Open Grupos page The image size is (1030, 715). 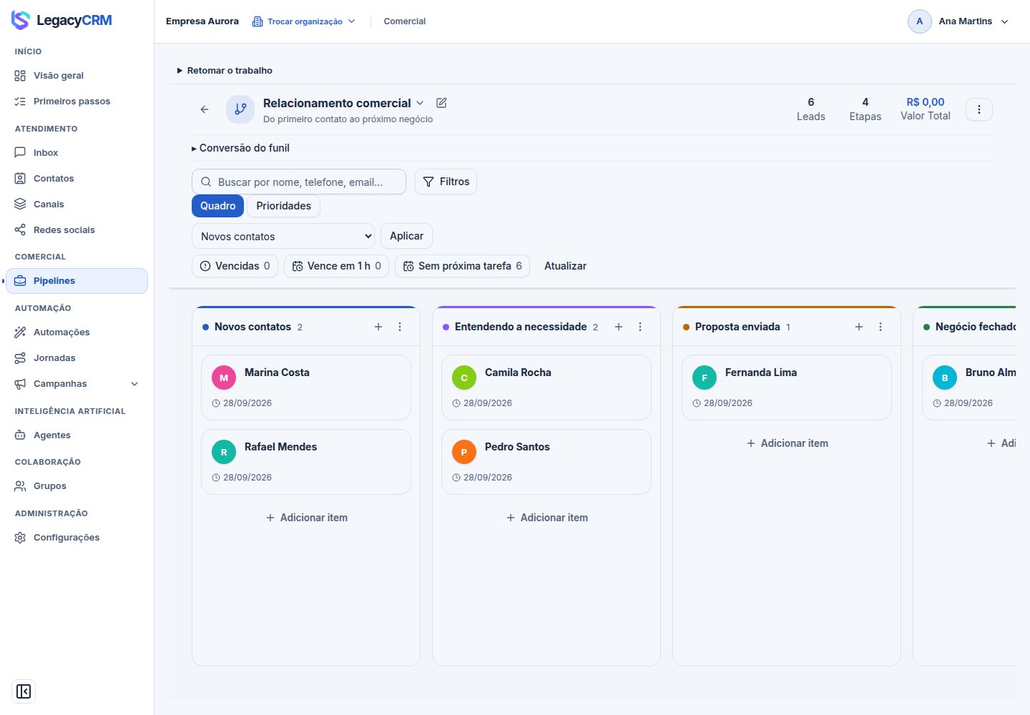[x=77, y=486]
